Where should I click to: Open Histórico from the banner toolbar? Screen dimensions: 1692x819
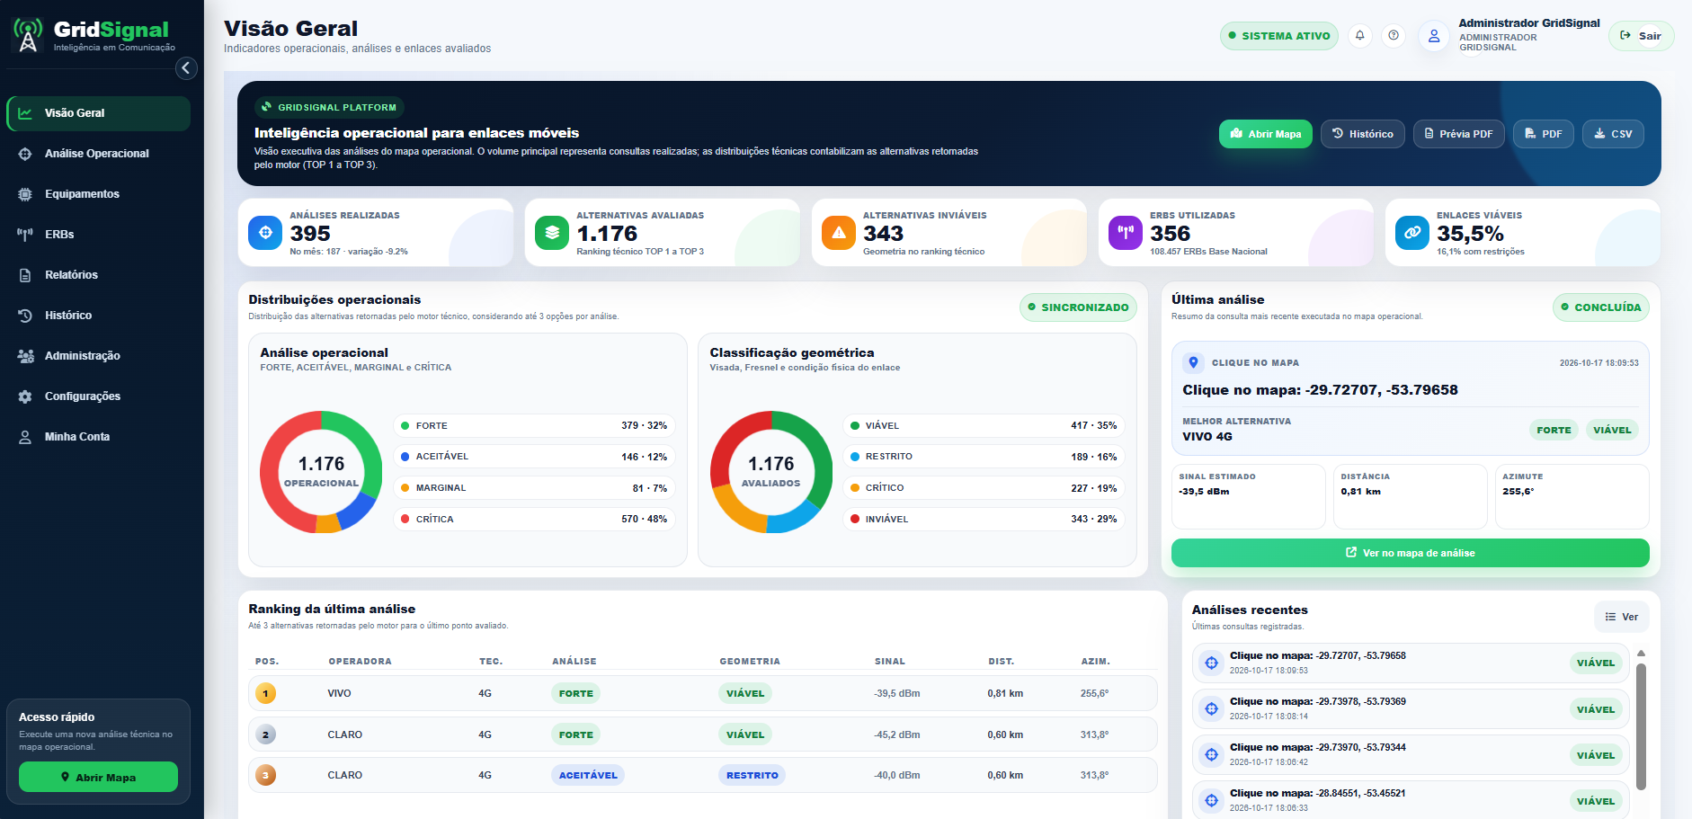(1362, 134)
